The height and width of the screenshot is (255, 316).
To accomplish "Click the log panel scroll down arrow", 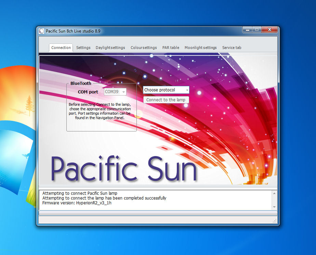I will click(x=274, y=207).
